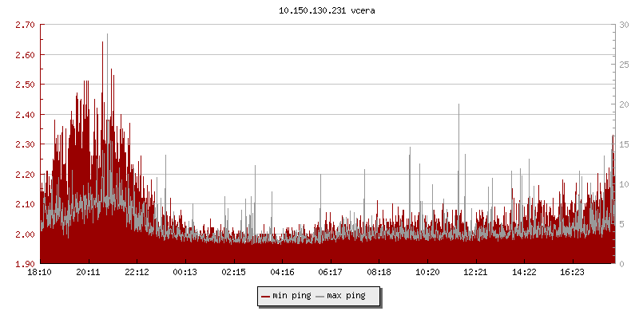Click the 25 right axis label
Viewport: 639px width, 319px height.
(624, 65)
